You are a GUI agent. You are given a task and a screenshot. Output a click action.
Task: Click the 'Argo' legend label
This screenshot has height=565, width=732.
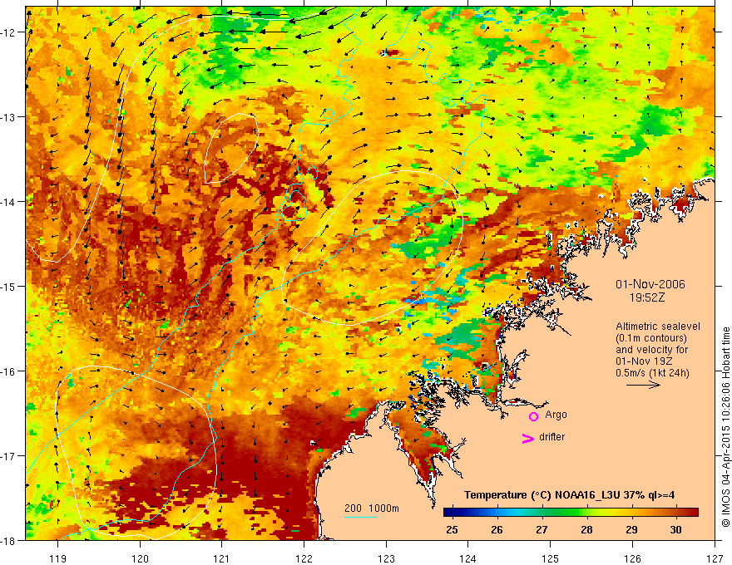point(556,415)
